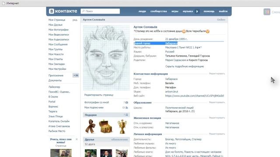The height and width of the screenshot is (157, 280).
Task: Close the 'Учись, пока они живы' ad
Action: (77, 139)
